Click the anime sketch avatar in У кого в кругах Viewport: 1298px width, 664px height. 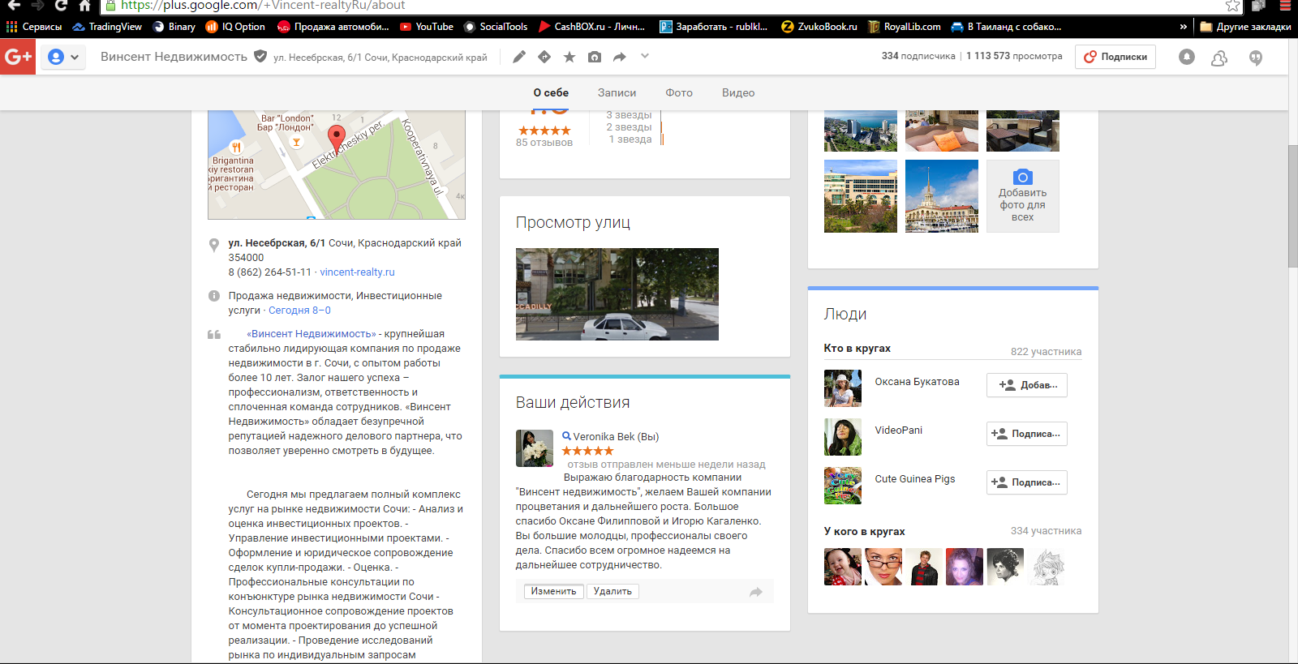point(1046,567)
